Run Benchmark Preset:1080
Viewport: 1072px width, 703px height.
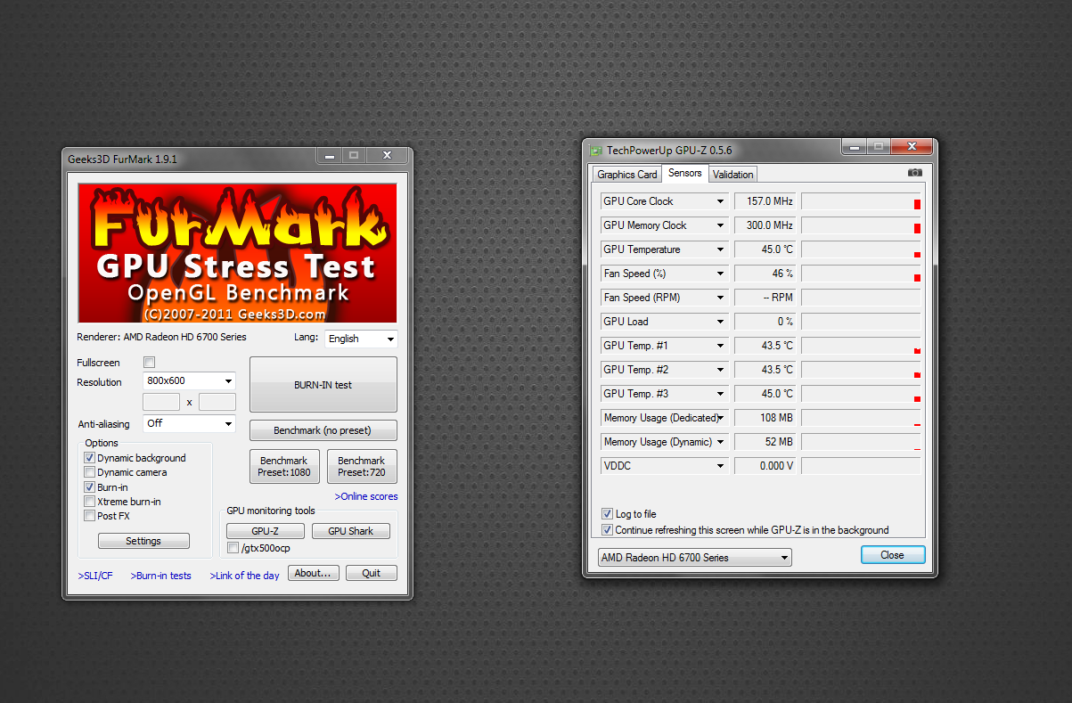(284, 467)
